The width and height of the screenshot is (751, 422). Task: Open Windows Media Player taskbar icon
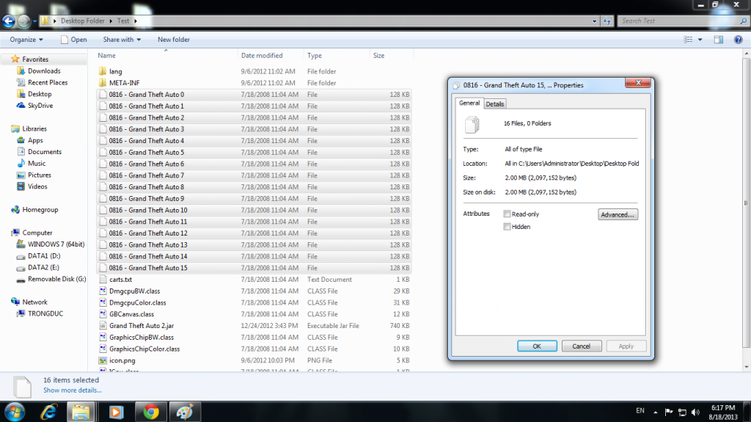click(116, 412)
